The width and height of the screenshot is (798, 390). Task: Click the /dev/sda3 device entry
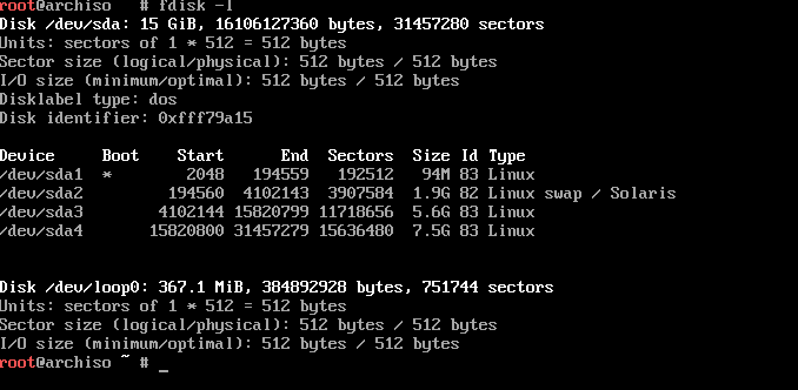(x=41, y=212)
